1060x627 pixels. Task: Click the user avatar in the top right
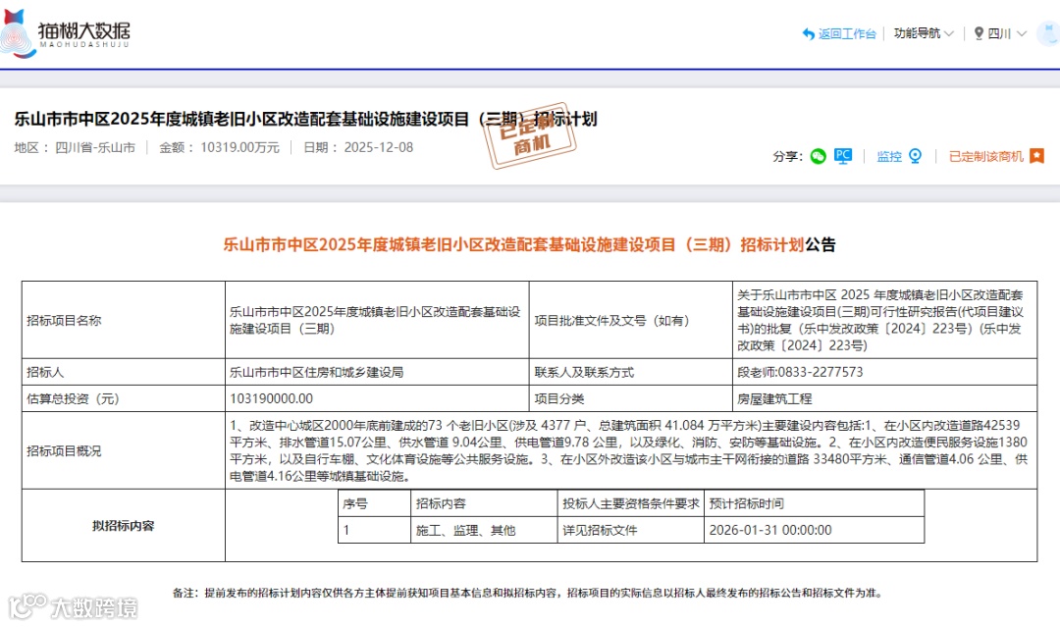pos(1050,33)
